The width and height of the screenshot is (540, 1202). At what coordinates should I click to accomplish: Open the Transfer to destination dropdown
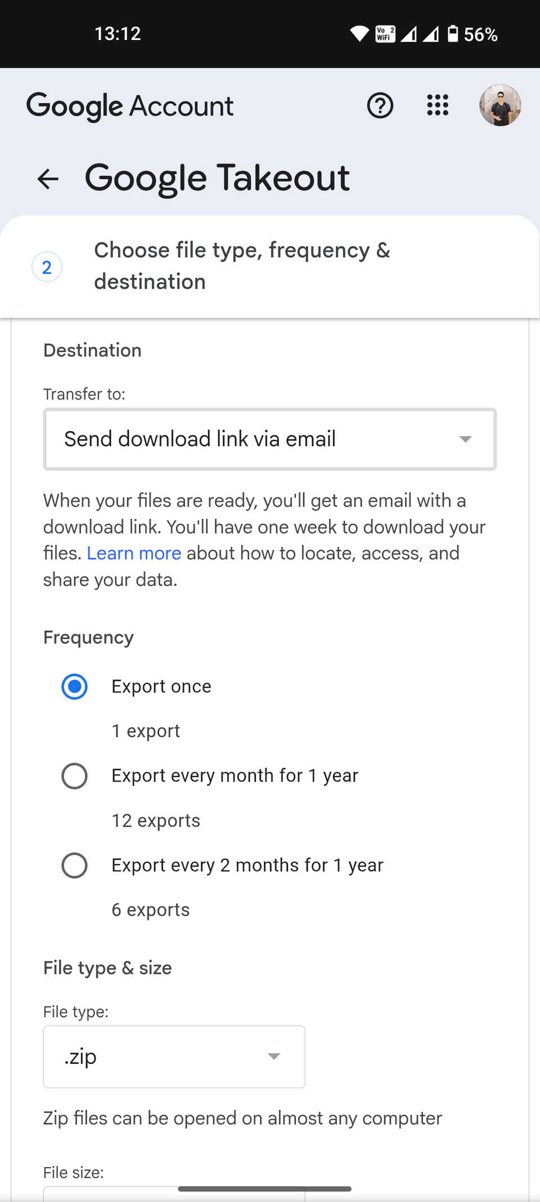point(270,439)
